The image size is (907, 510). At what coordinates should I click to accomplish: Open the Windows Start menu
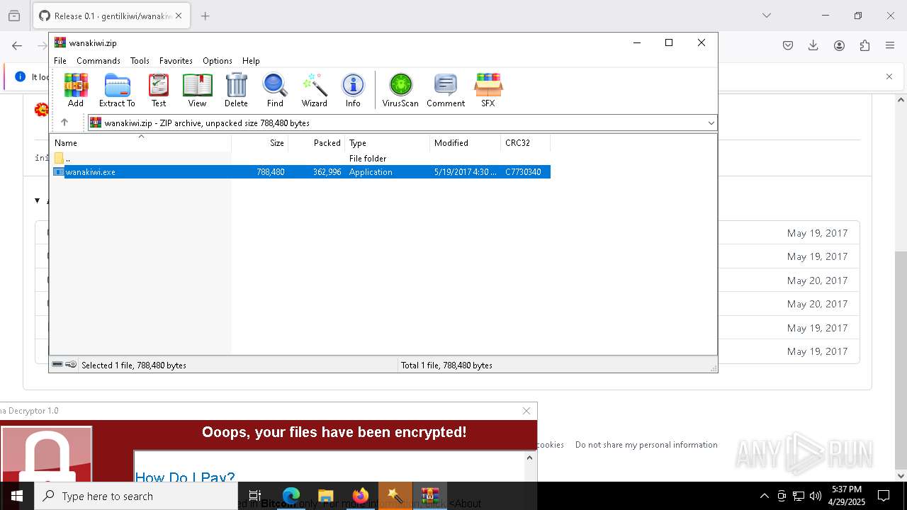point(16,496)
